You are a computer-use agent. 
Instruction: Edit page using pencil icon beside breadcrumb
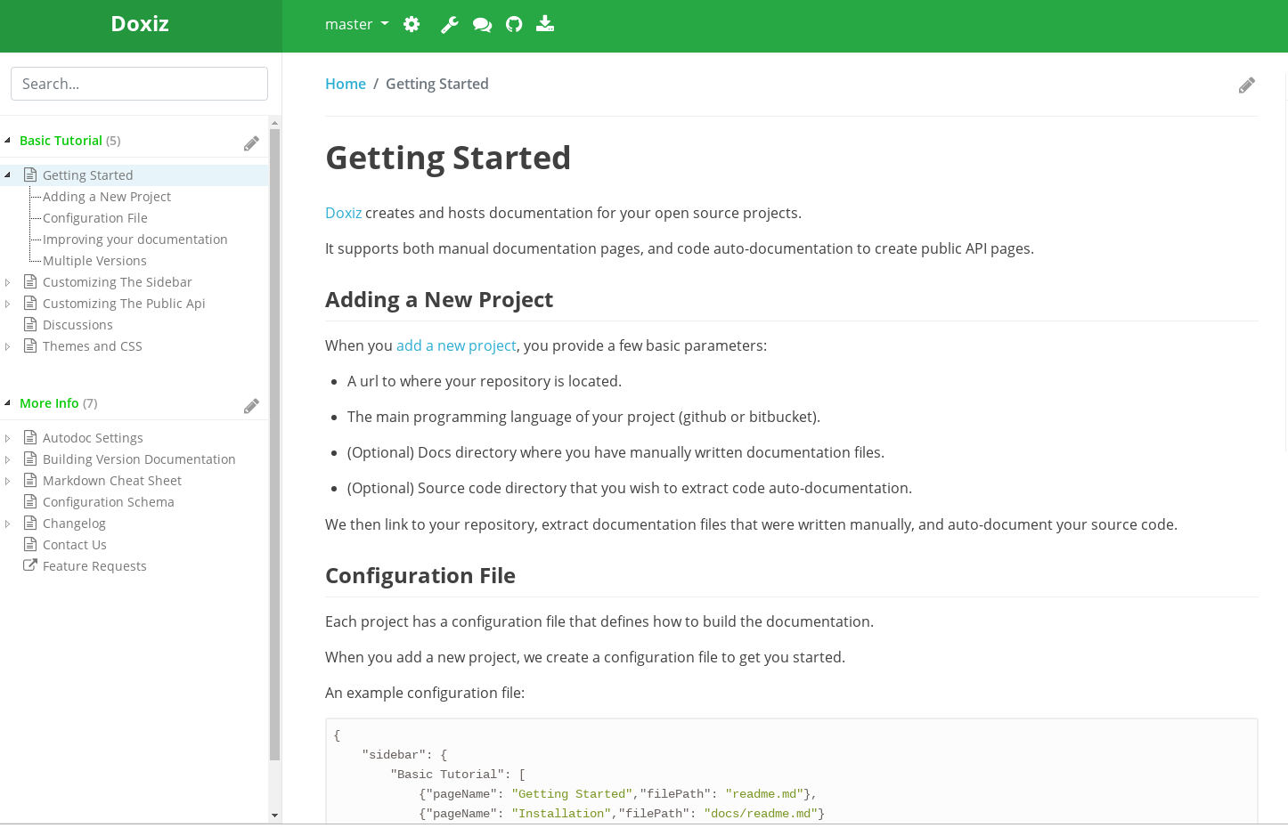click(x=1247, y=85)
